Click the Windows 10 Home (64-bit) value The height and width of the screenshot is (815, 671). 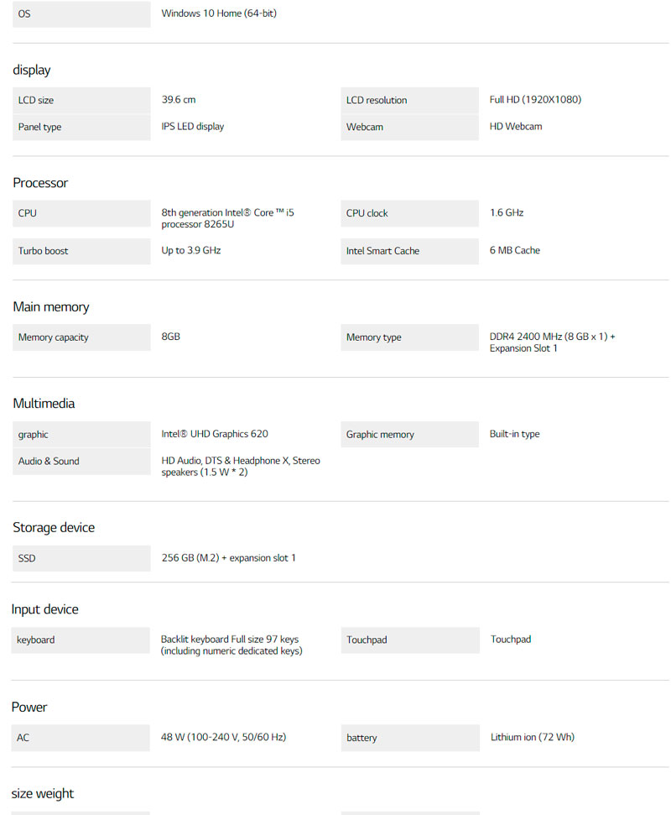219,13
